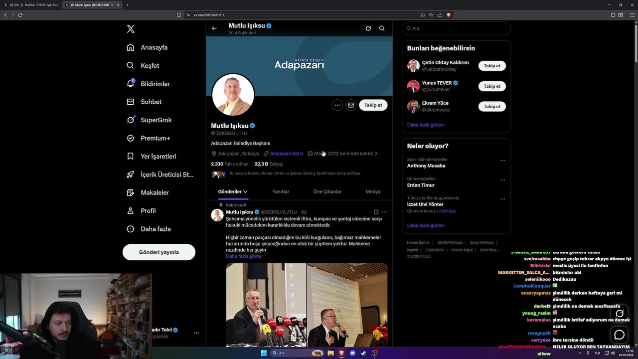The image size is (638, 359).
Task: Open a new browser tab
Action: 128,5
